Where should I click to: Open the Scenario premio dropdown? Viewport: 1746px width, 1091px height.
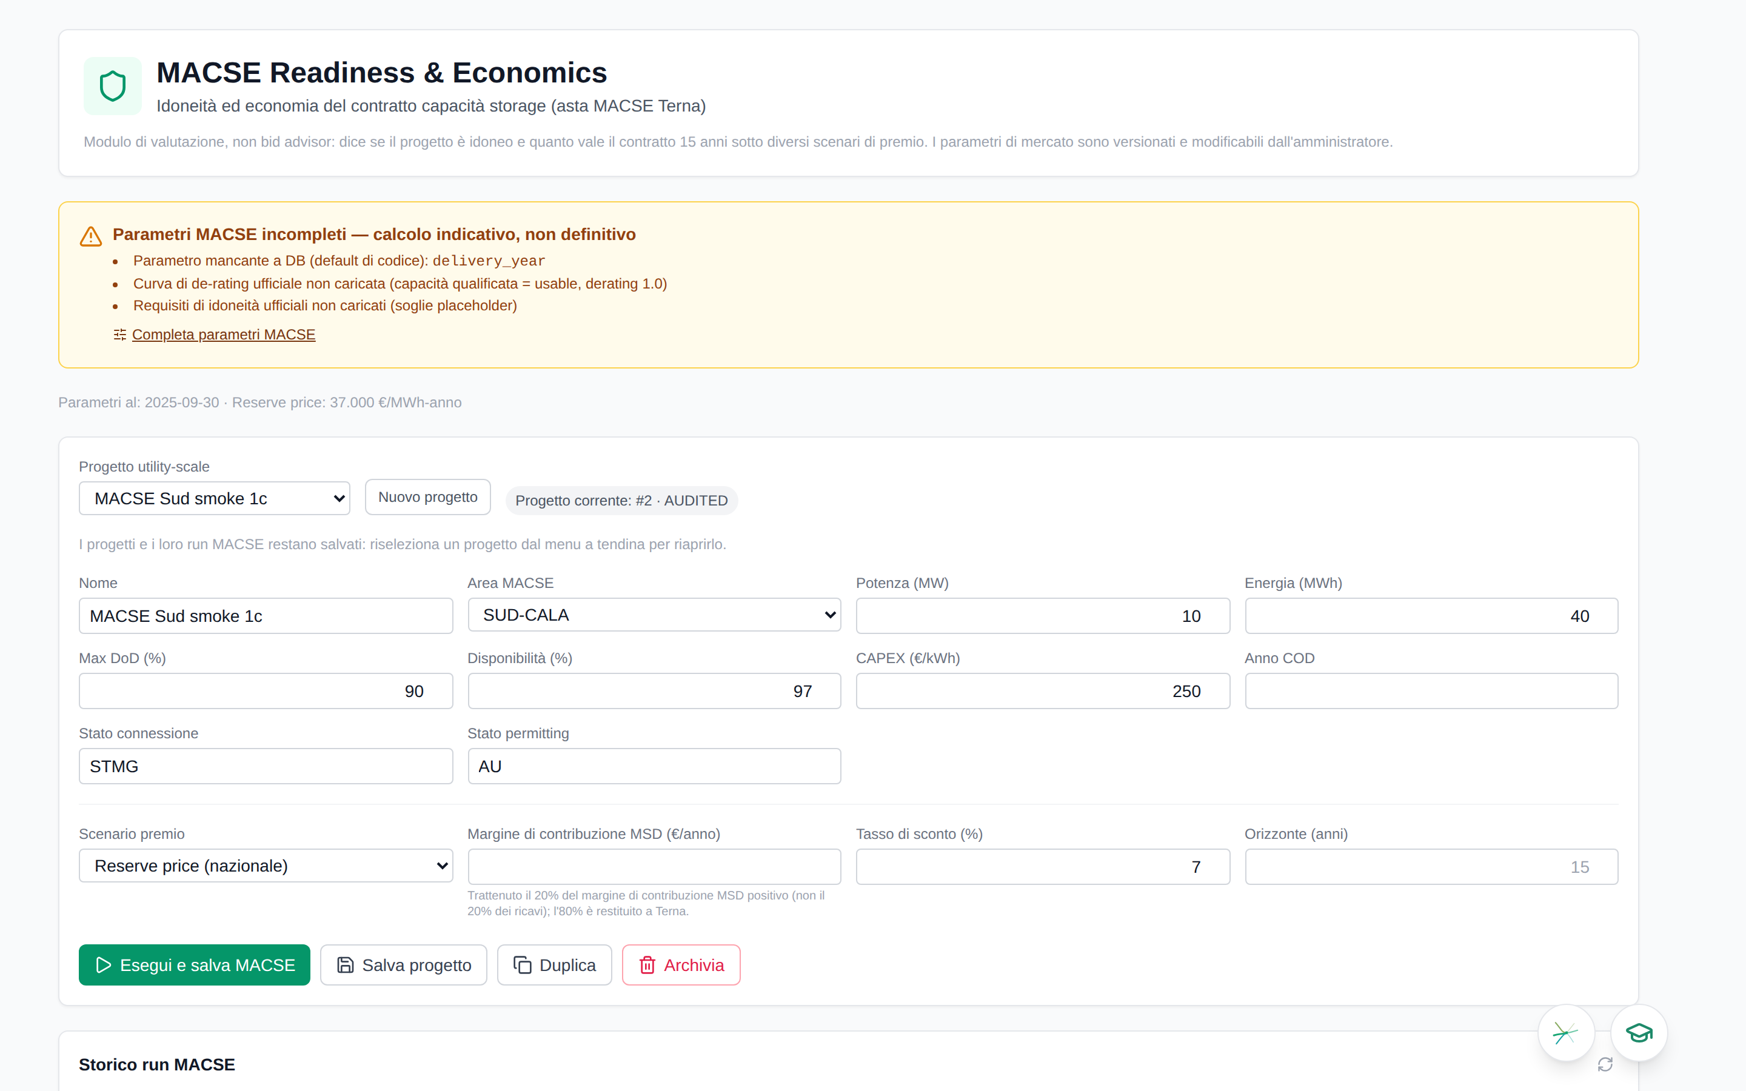[x=266, y=865]
